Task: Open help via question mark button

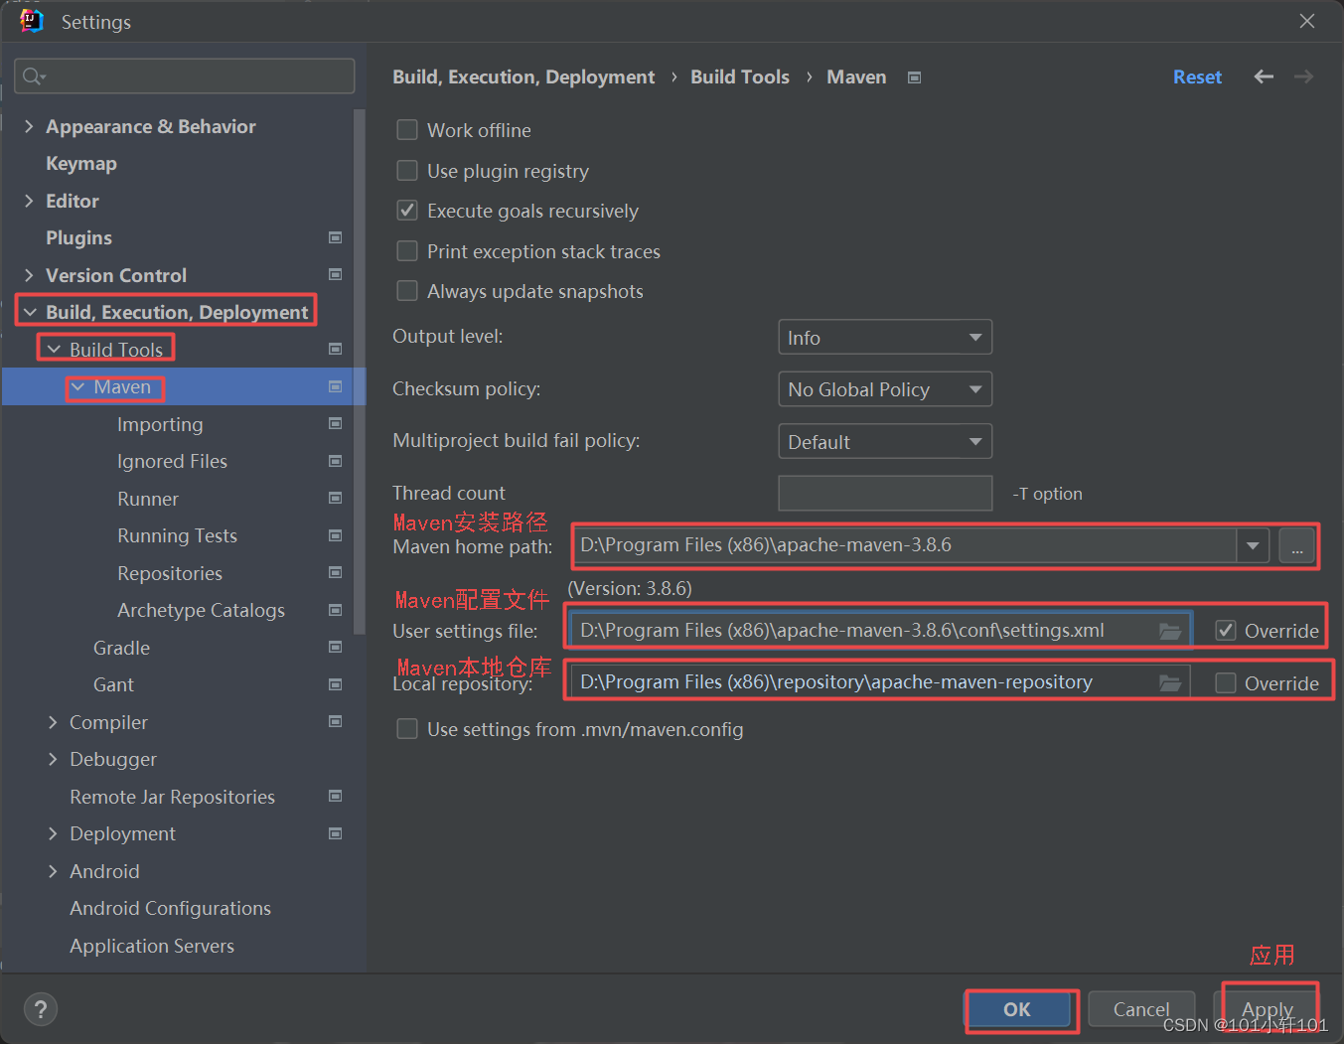Action: [41, 1009]
